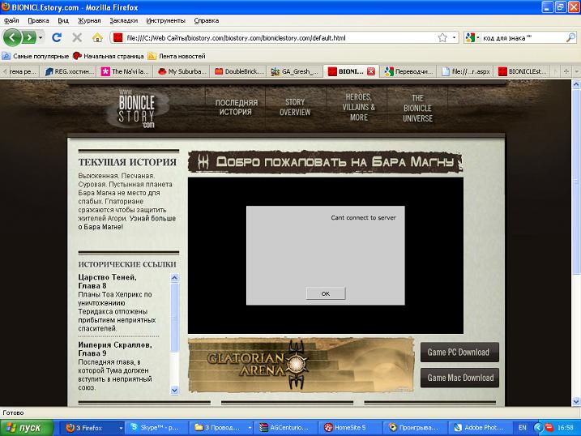This screenshot has width=581, height=436.
Task: Open the back/forward history dropdown arrow
Action: 41,37
